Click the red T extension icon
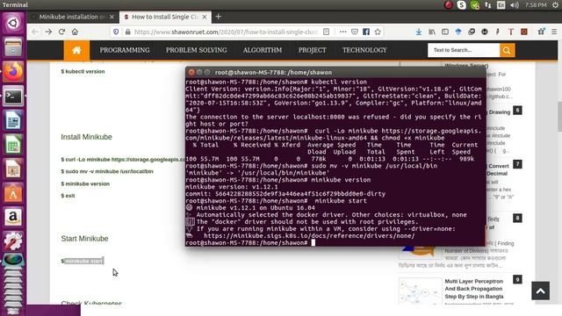The width and height of the screenshot is (562, 316). point(511,32)
